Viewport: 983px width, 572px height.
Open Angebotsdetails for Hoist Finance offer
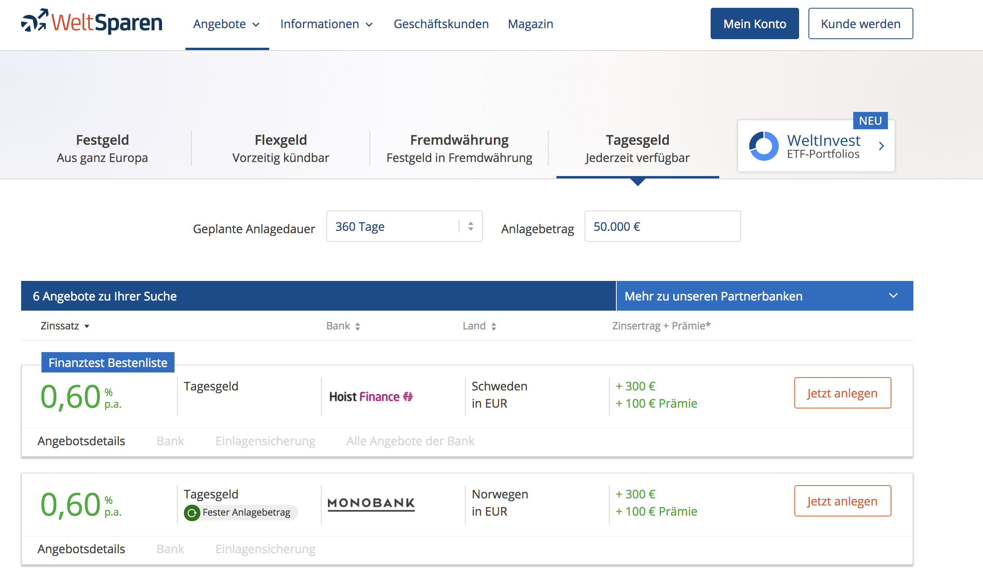[x=81, y=441]
